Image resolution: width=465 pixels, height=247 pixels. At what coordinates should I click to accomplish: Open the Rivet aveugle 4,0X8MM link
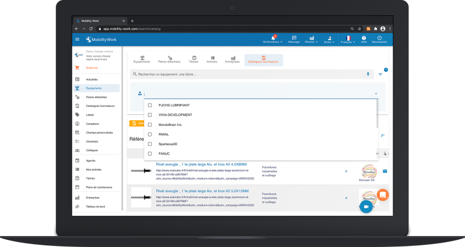(201, 164)
